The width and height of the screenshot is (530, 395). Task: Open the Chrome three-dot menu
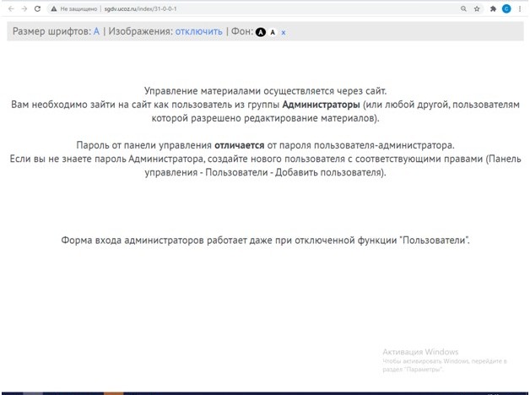(520, 8)
